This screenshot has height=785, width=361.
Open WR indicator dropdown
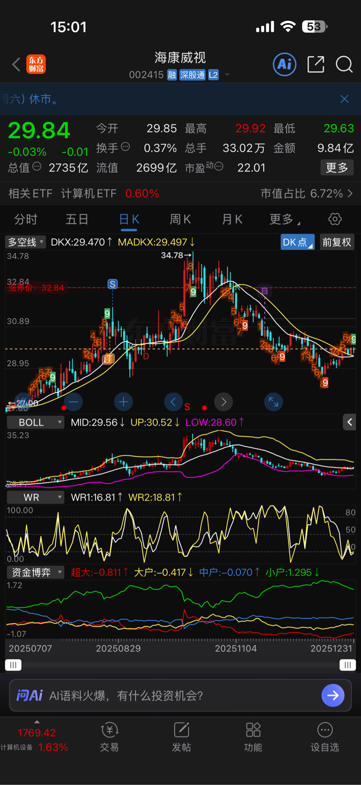pos(35,497)
